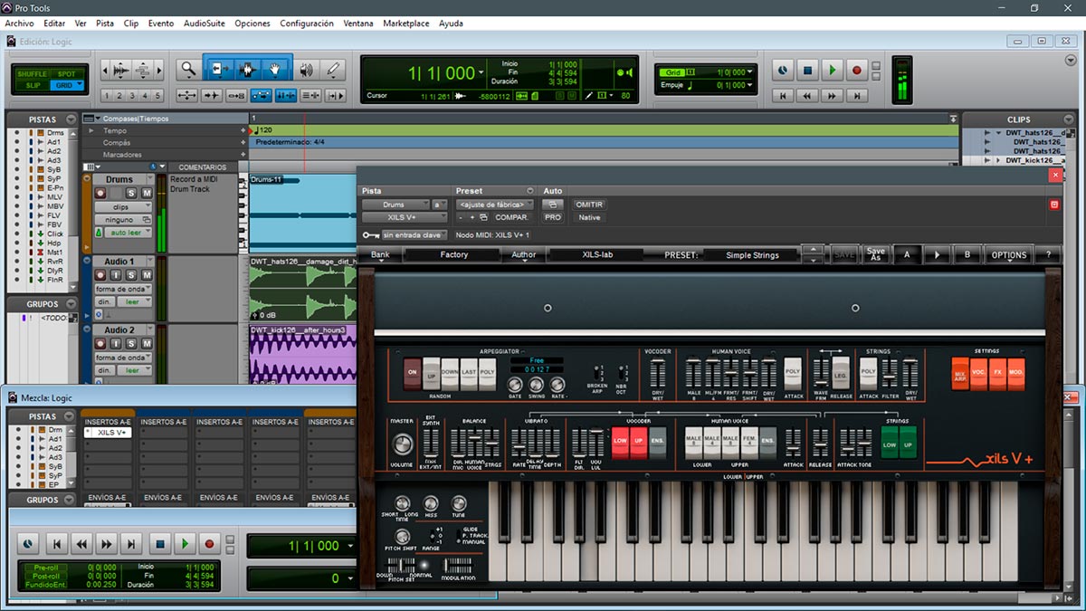The width and height of the screenshot is (1086, 611).
Task: Open Drums automation mode 'auto leer'
Action: point(129,233)
